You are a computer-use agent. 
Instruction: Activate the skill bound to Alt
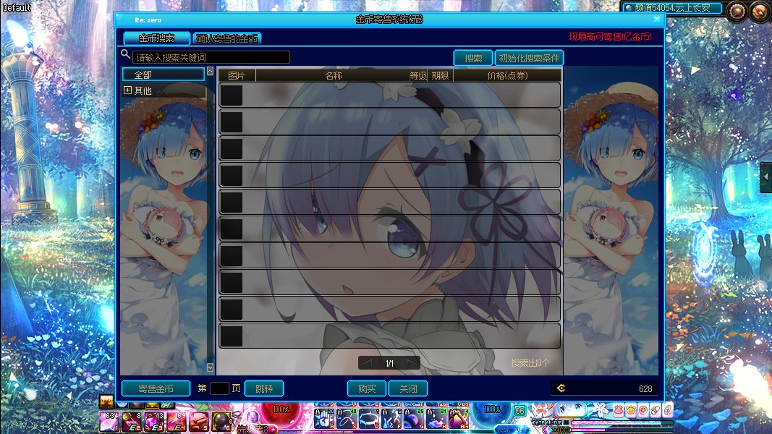(459, 419)
